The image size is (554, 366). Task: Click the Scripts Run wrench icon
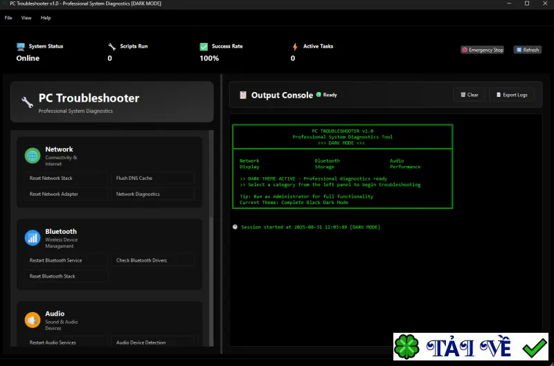pos(112,46)
